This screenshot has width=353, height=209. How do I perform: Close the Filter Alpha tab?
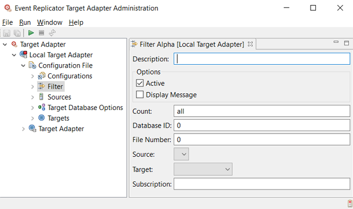tap(250, 44)
